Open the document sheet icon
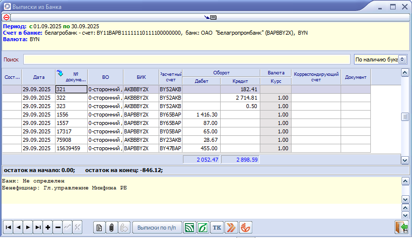Image resolution: width=412 pixels, height=238 pixels. click(x=99, y=228)
